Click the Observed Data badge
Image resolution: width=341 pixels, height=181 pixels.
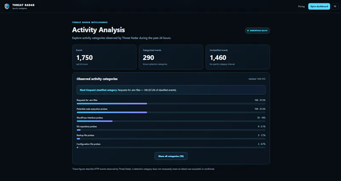[x=257, y=31]
